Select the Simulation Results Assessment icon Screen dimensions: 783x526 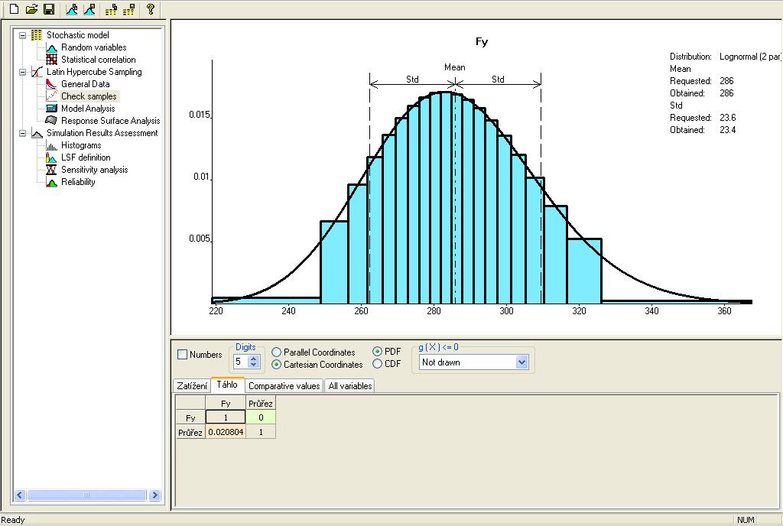pos(37,133)
